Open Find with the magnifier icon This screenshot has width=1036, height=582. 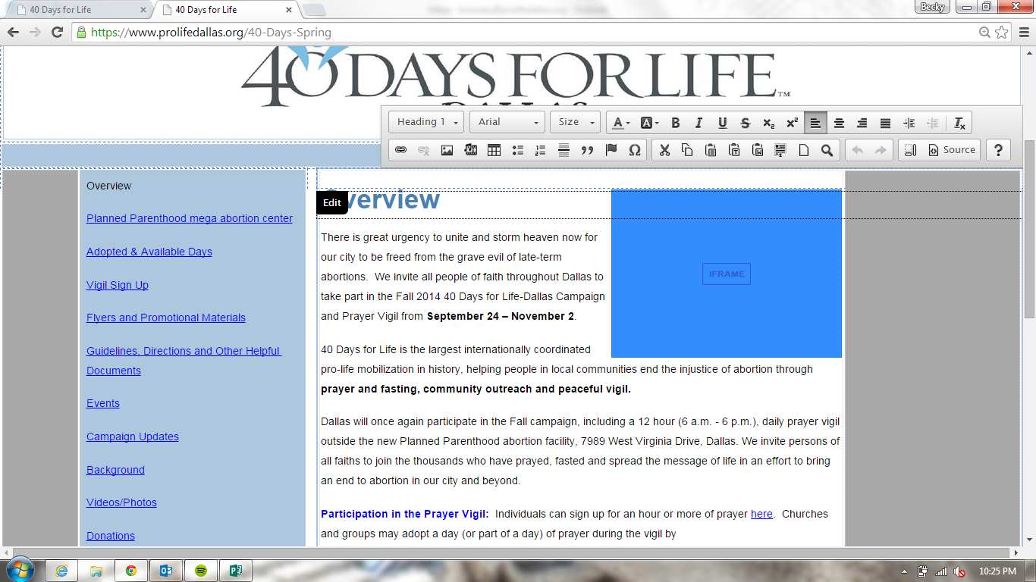(x=827, y=150)
